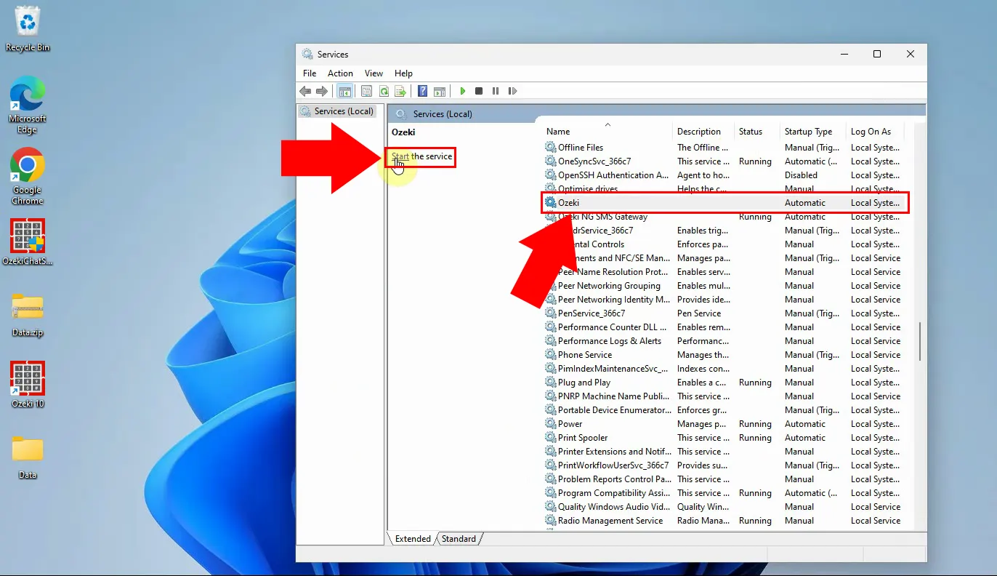Select the Data folder on the desktop
Image resolution: width=997 pixels, height=576 pixels.
(28, 457)
